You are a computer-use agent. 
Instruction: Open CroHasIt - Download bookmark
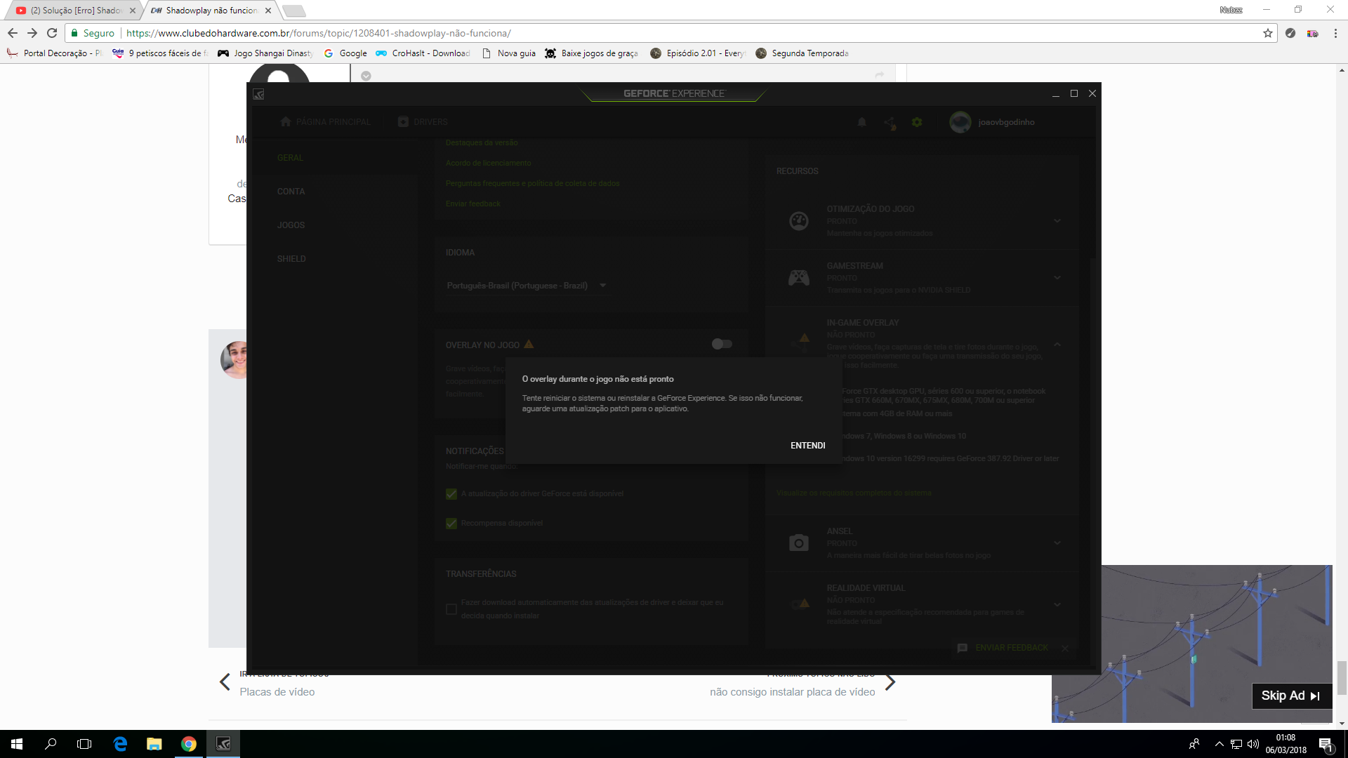point(423,53)
